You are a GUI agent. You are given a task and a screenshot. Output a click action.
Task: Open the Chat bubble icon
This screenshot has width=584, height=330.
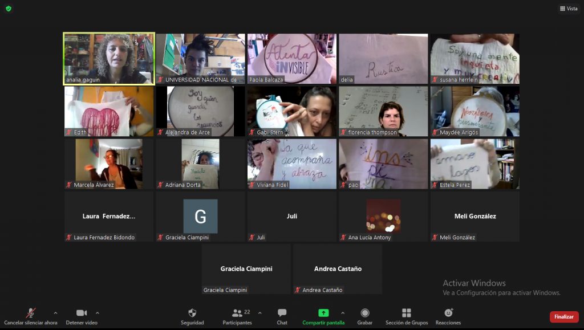(x=282, y=313)
